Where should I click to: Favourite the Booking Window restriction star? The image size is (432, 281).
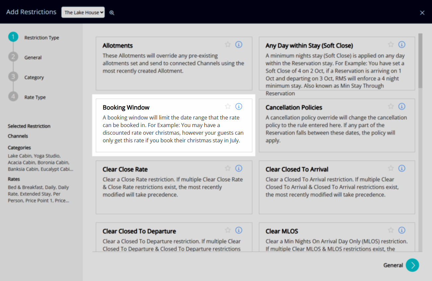pyautogui.click(x=228, y=106)
